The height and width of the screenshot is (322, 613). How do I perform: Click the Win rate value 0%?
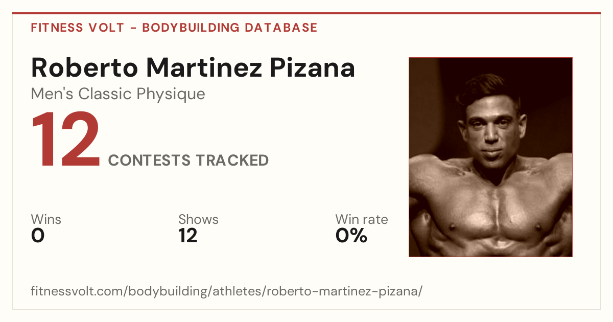(351, 236)
